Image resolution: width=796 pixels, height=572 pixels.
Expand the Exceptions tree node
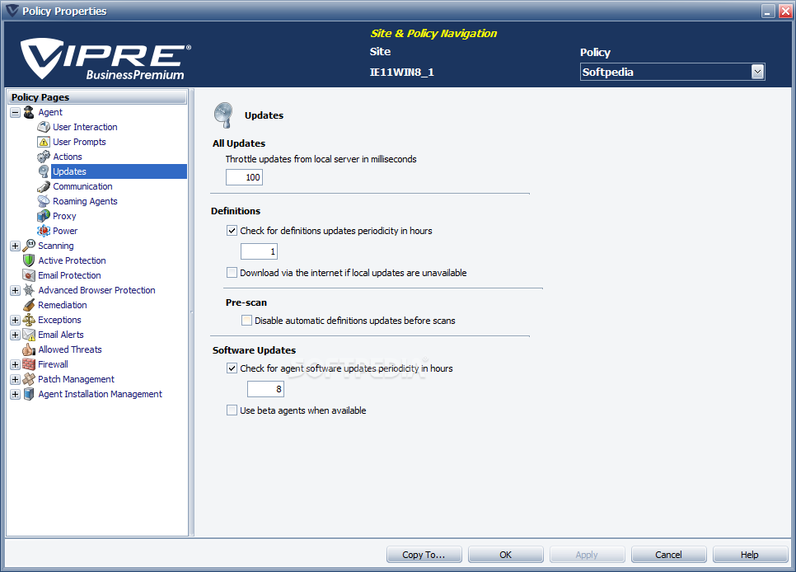click(x=15, y=320)
